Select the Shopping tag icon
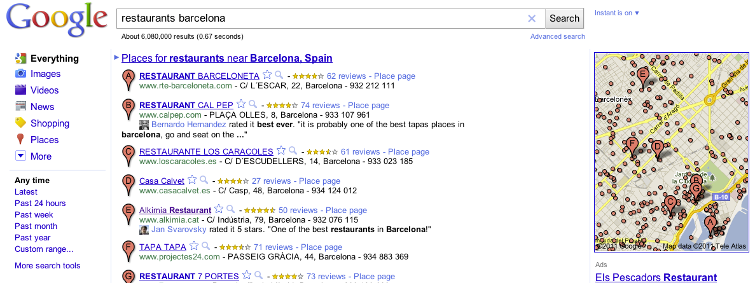755x283 pixels. click(x=20, y=123)
